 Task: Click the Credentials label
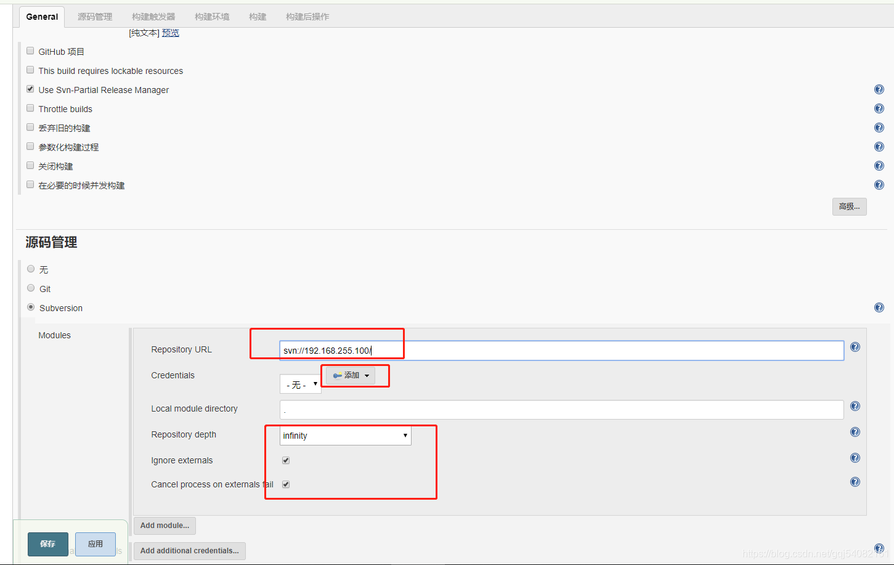point(173,375)
